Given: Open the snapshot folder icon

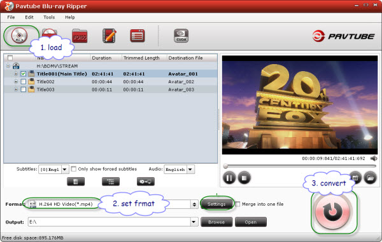Looking at the screenshot, I should 371,178.
